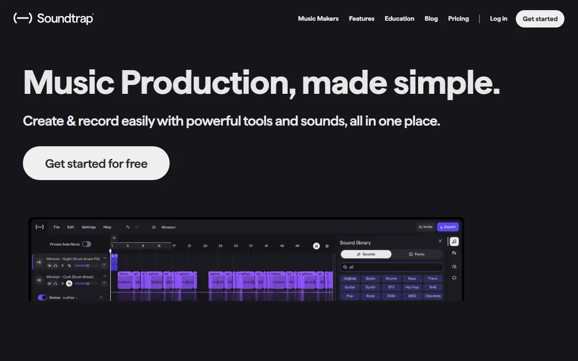Toggle the Sweep effect switch off
The image size is (578, 361).
pos(43,298)
